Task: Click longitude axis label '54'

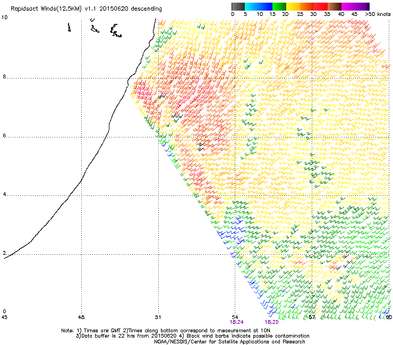Action: pos(235,317)
